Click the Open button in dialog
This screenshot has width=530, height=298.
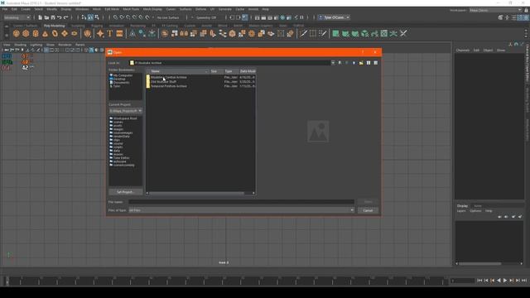(x=368, y=202)
